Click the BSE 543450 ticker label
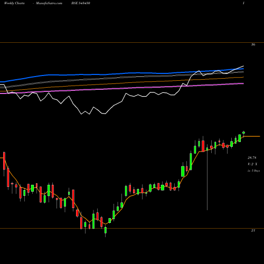 coord(81,3)
